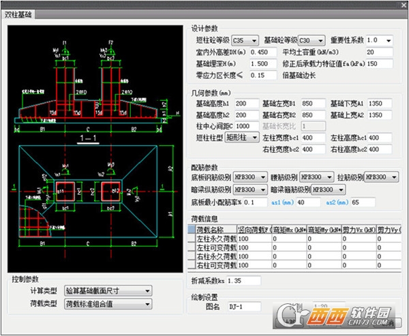
Task: Click the 基础高度h2 input field
Action: click(x=247, y=115)
